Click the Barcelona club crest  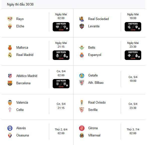click(x=10, y=83)
